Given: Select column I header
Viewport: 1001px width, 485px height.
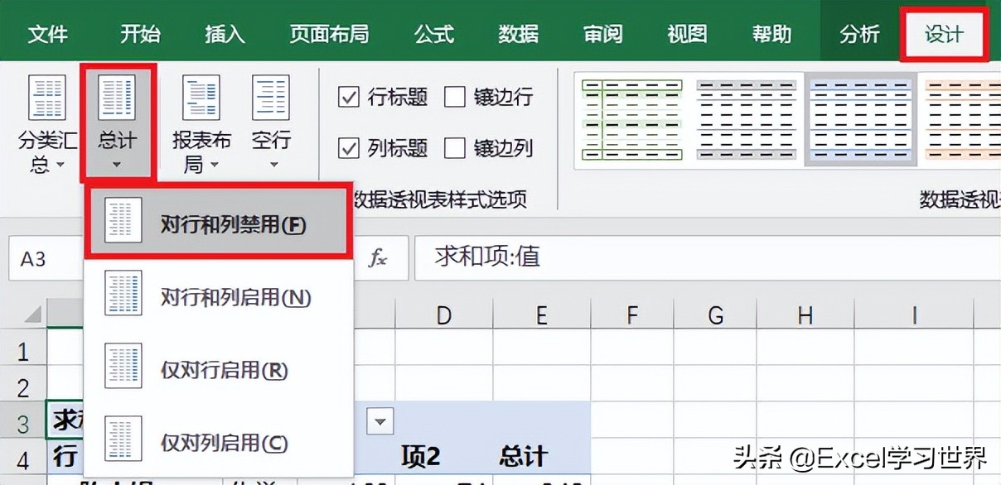Looking at the screenshot, I should point(914,315).
